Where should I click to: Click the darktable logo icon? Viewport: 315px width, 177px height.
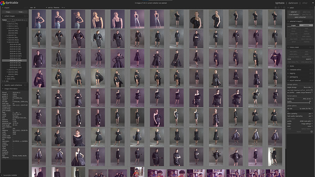pyautogui.click(x=2, y=3)
